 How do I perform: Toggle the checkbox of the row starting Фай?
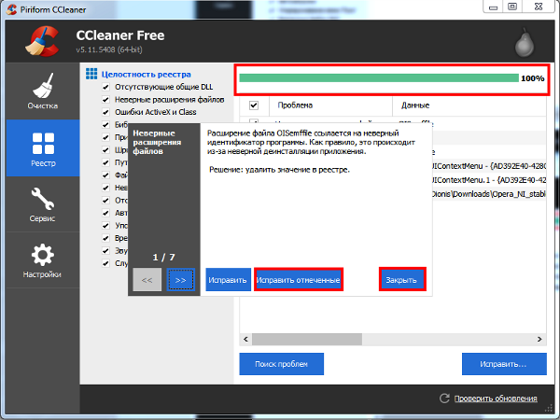[x=105, y=175]
